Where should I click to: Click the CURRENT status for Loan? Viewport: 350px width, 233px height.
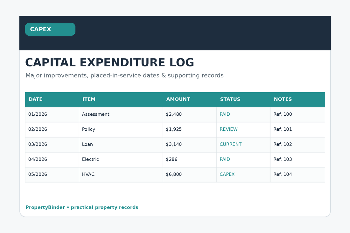pos(231,144)
